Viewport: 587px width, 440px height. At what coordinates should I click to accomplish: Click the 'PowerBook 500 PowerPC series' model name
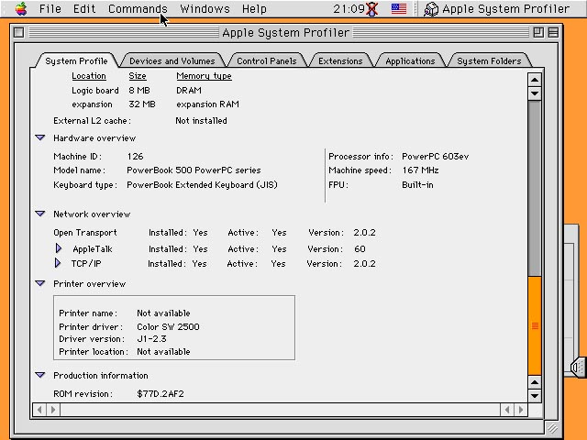pos(194,170)
